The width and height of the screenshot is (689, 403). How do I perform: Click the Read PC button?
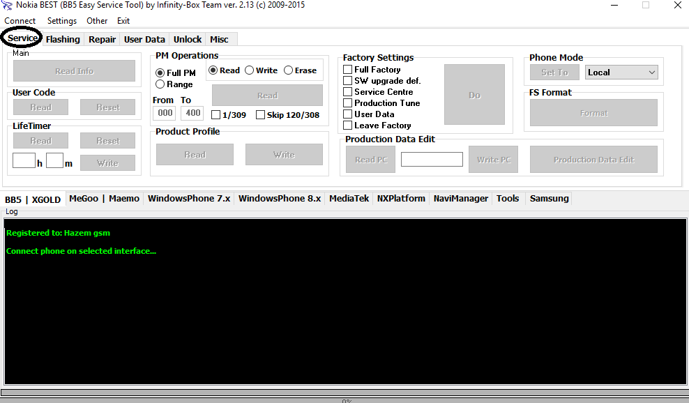click(x=371, y=160)
